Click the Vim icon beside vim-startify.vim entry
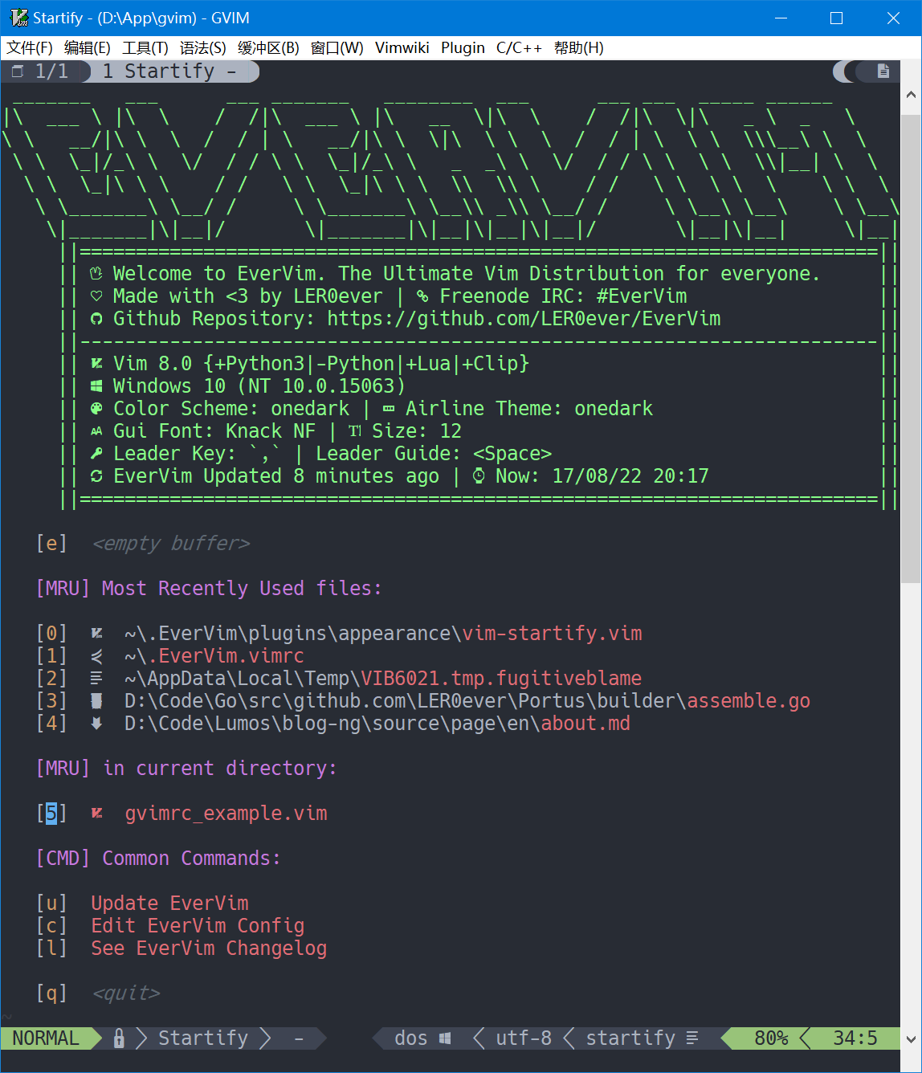The height and width of the screenshot is (1073, 922). click(96, 633)
